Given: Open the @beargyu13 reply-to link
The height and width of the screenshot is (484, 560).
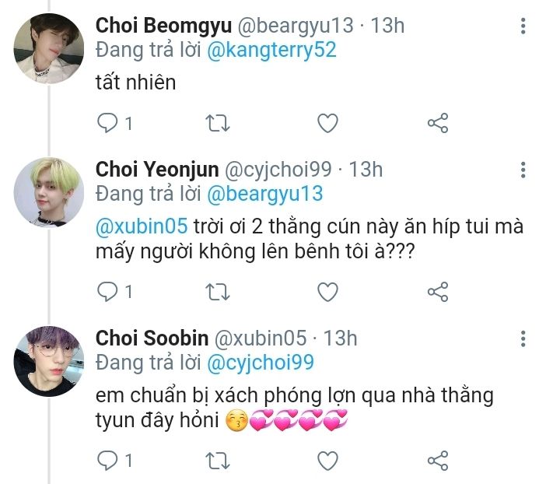Looking at the screenshot, I should 264,193.
